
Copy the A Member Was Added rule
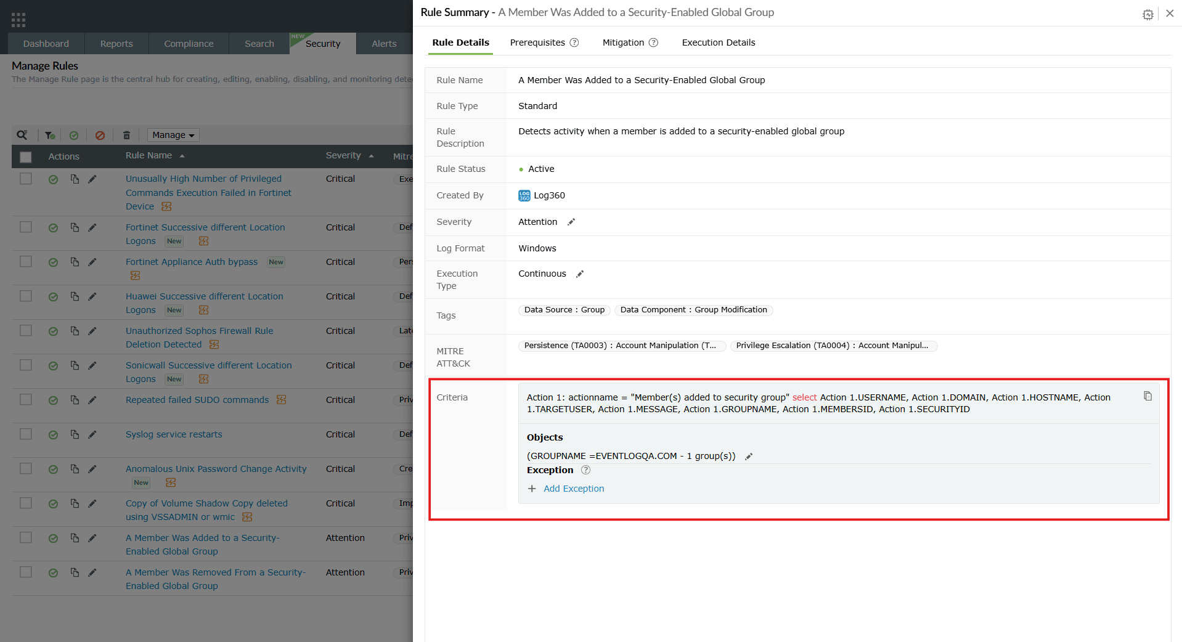point(75,538)
